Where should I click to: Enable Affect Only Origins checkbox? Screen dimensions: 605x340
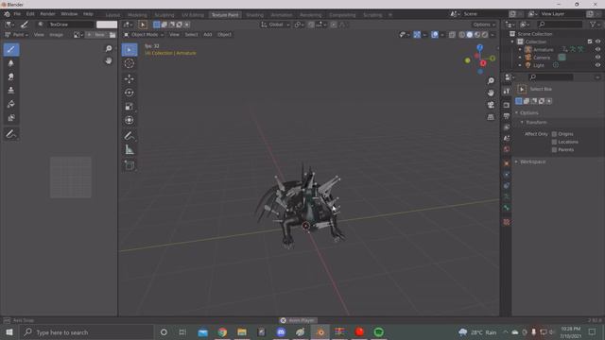(554, 134)
